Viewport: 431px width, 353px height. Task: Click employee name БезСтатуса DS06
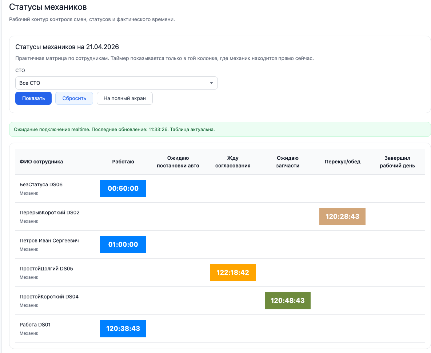coord(41,185)
